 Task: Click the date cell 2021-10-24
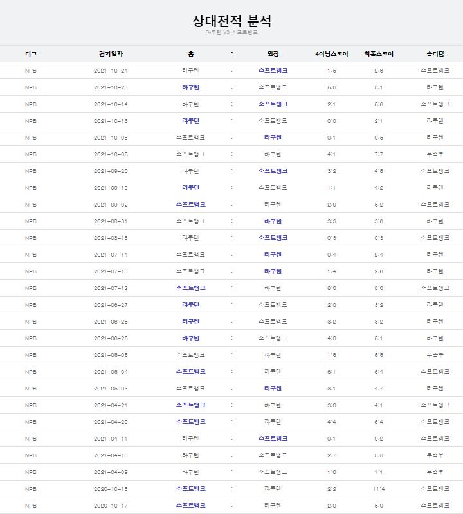point(111,71)
